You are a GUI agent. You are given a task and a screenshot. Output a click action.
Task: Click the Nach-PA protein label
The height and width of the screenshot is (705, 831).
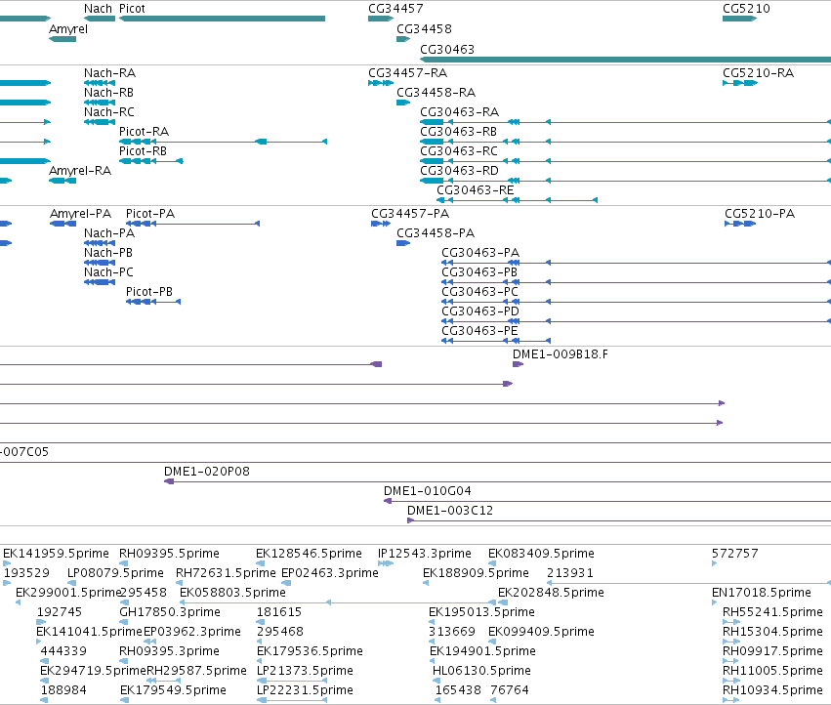click(x=109, y=233)
